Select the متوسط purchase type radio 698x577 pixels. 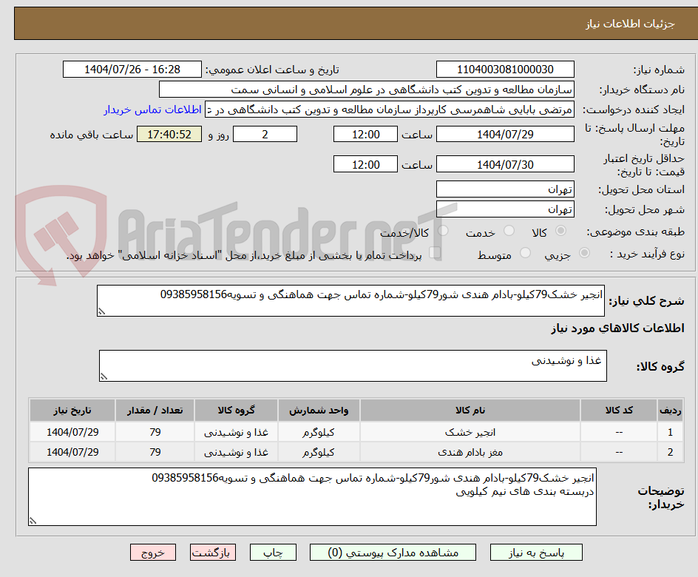(x=525, y=252)
